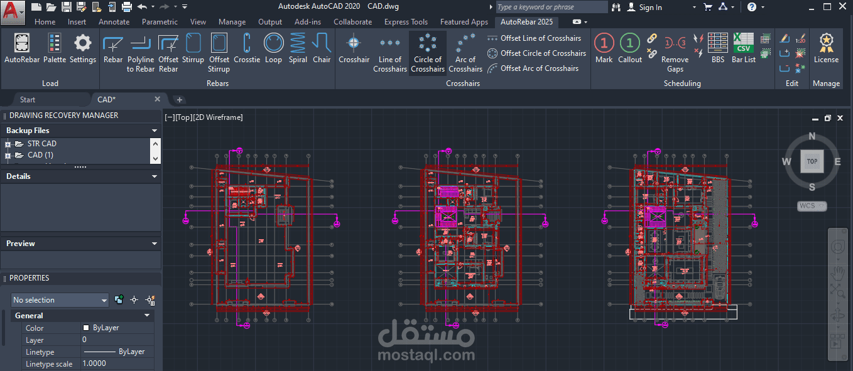The image size is (853, 371).
Task: Click Select Objects crosshair icon in Properties
Action: [x=134, y=300]
